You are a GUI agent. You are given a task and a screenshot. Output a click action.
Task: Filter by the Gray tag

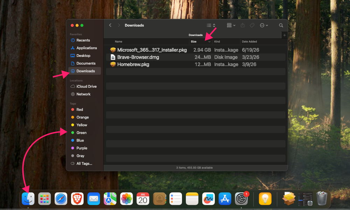tap(85, 156)
